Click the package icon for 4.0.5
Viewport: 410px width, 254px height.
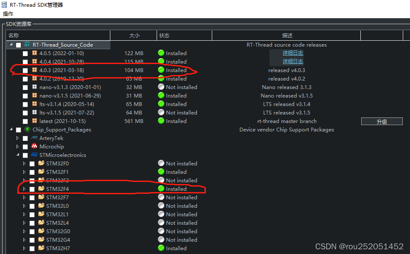point(34,53)
